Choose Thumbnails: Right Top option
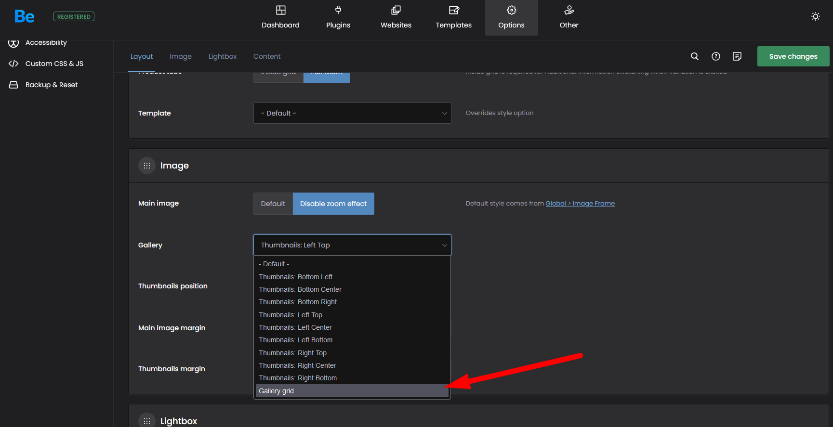 (352, 353)
